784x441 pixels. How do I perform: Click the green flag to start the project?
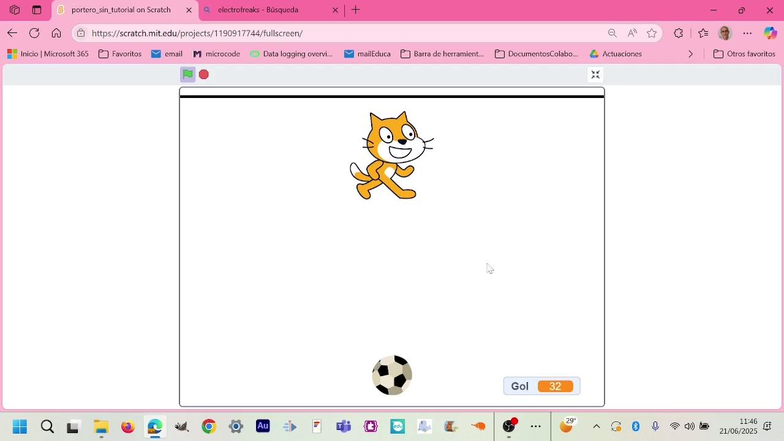click(188, 75)
